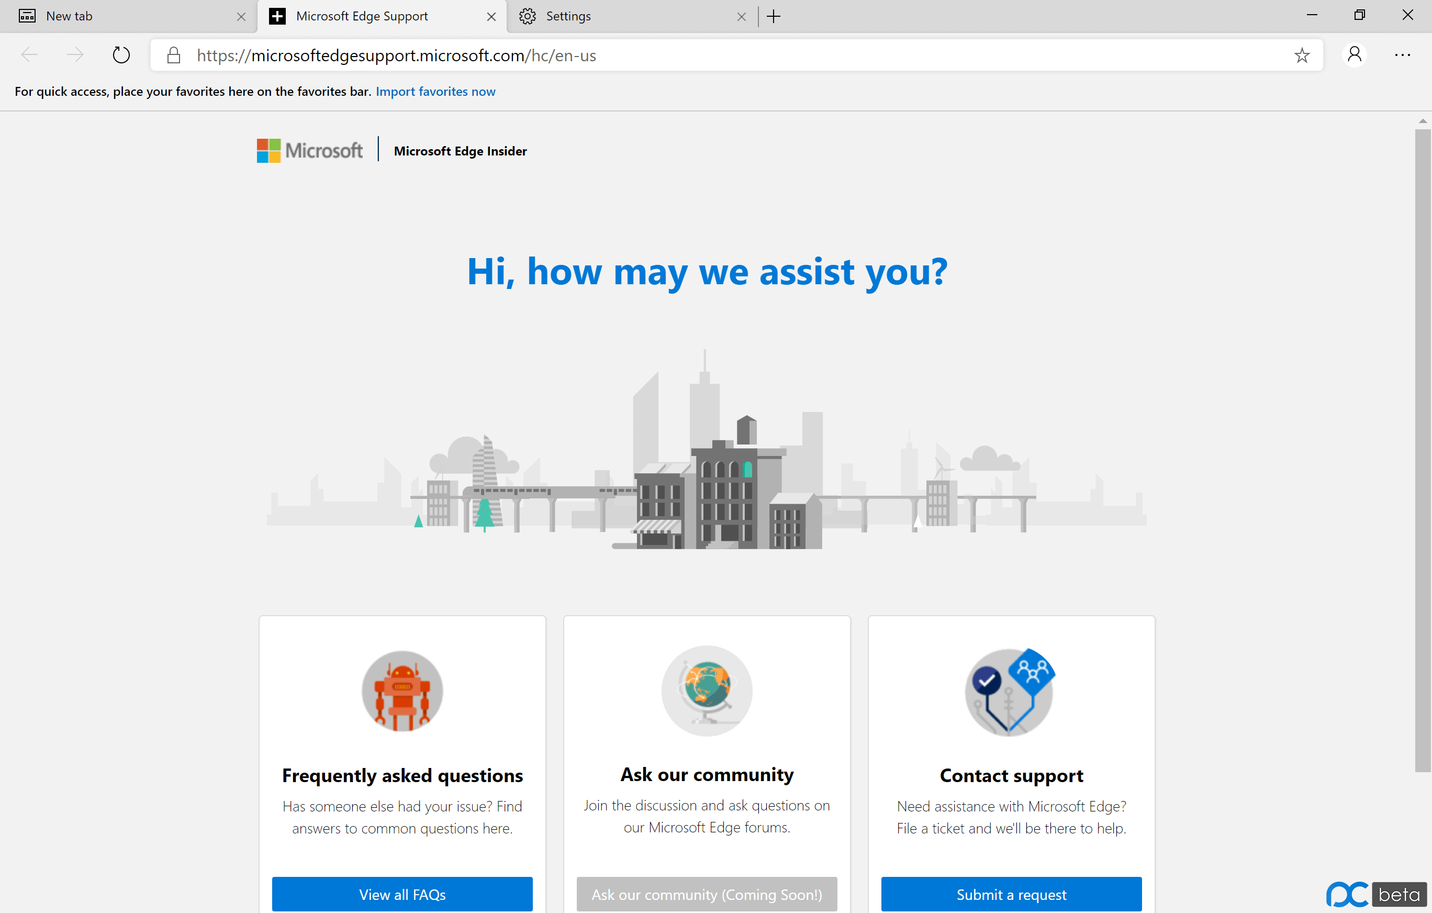This screenshot has width=1432, height=913.
Task: Click the View all FAQs button
Action: 402,894
